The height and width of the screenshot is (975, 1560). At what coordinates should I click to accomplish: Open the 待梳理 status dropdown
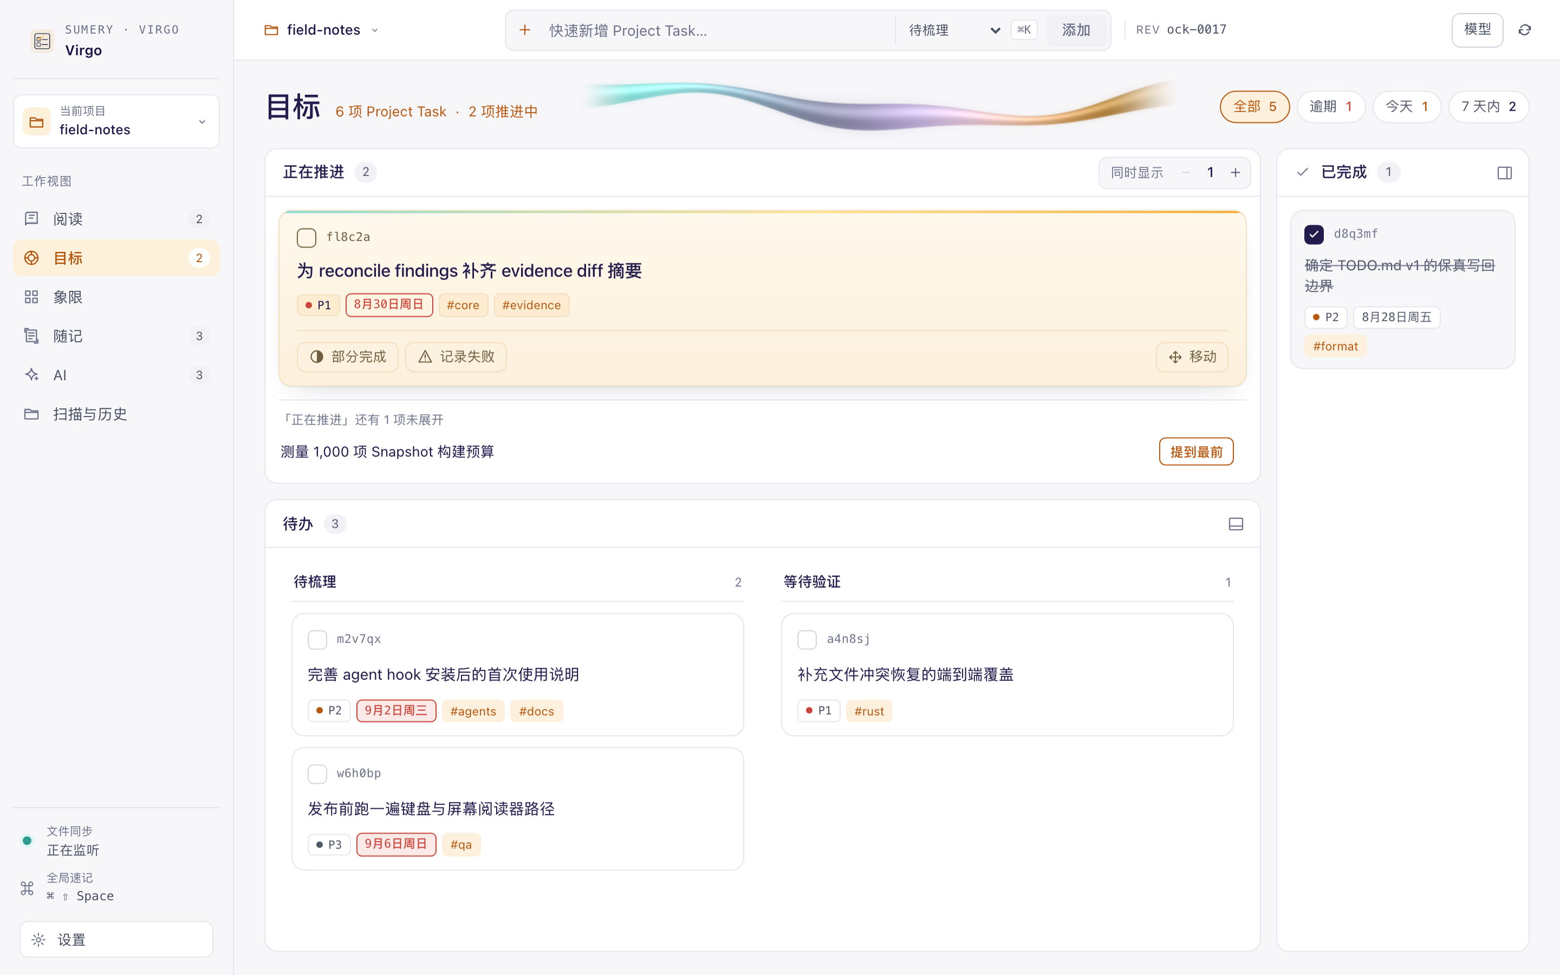click(953, 30)
